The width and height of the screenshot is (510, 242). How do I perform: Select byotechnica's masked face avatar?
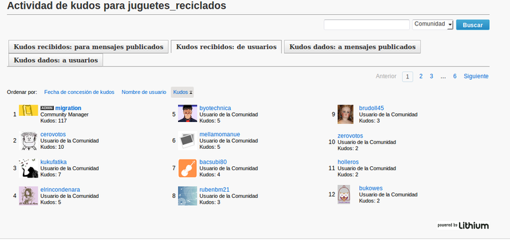point(187,113)
